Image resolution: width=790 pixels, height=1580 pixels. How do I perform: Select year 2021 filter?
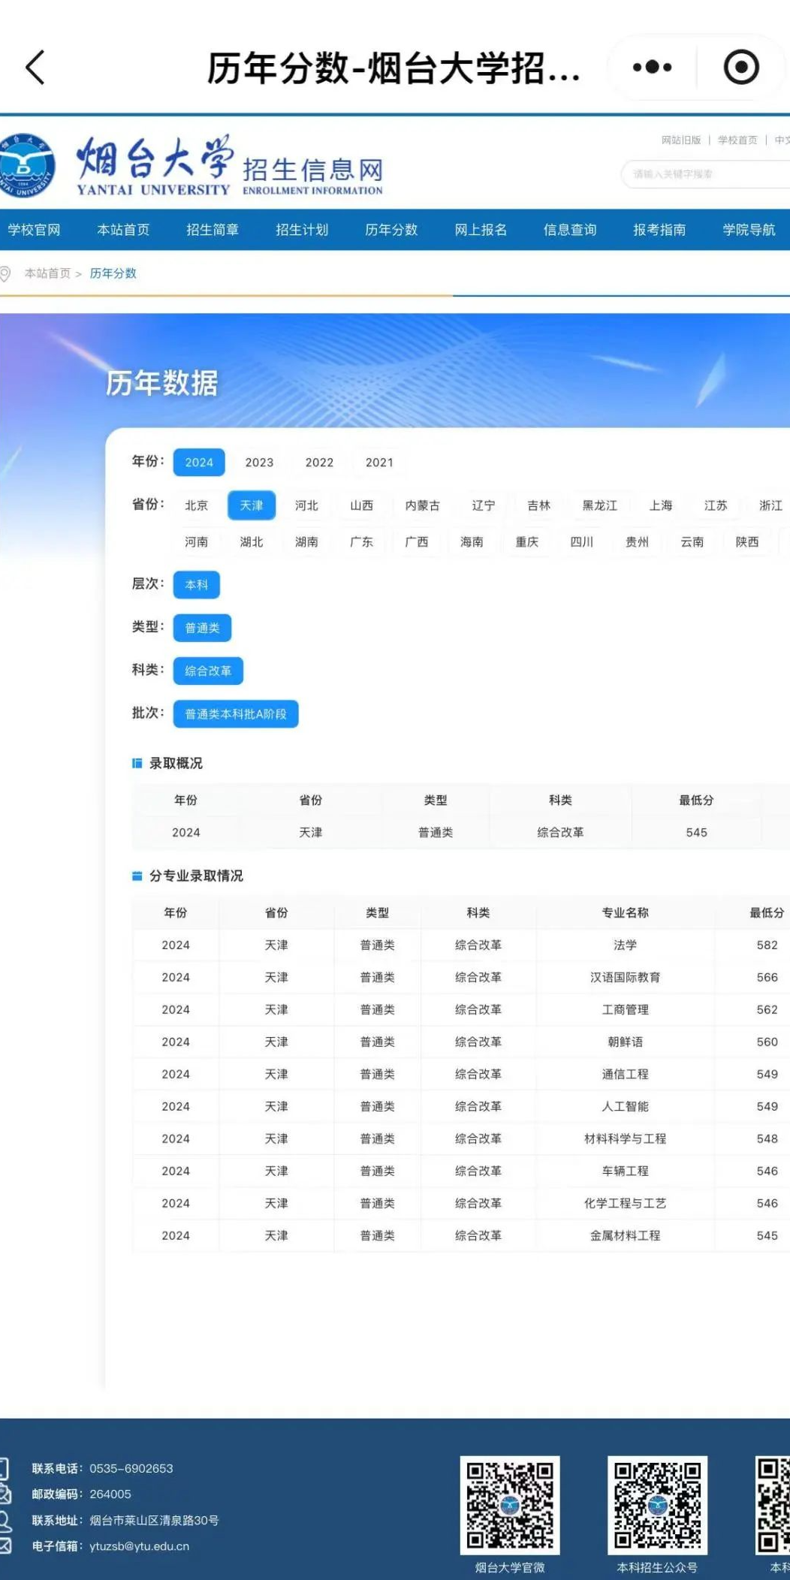[x=379, y=463]
